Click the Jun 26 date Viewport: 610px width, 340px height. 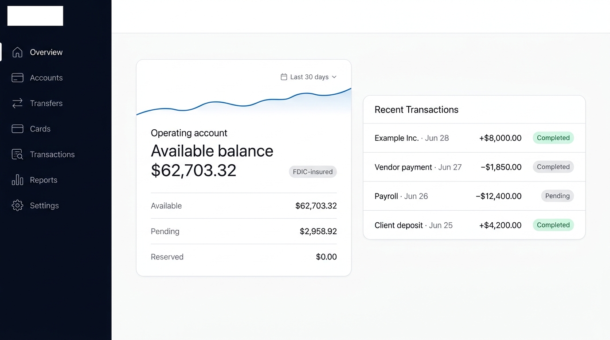click(x=416, y=196)
